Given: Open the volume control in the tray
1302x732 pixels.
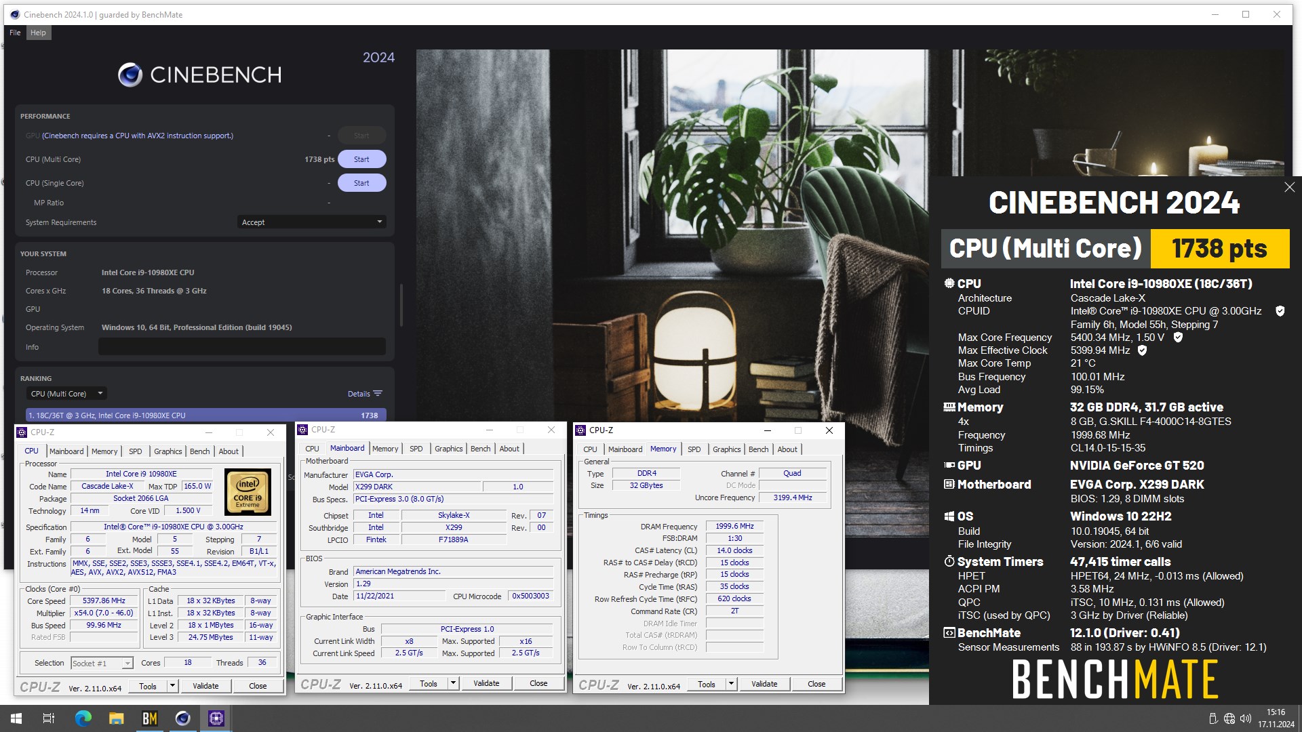Looking at the screenshot, I should (1245, 718).
